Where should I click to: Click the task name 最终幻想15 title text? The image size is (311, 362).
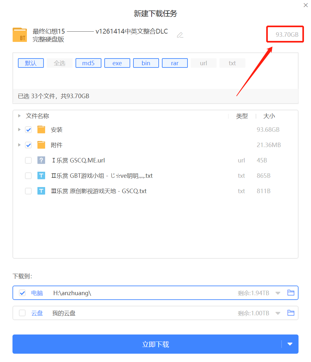pos(100,35)
